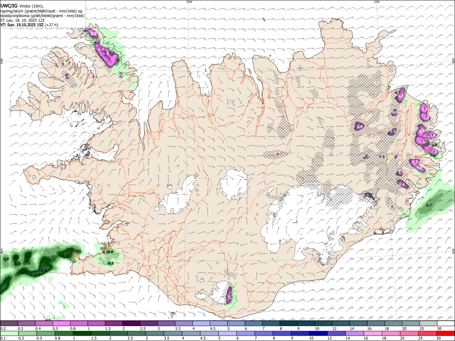455x341 pixels.
Task: Click the 1.9 snow value in Westfjords
Action: point(106,54)
